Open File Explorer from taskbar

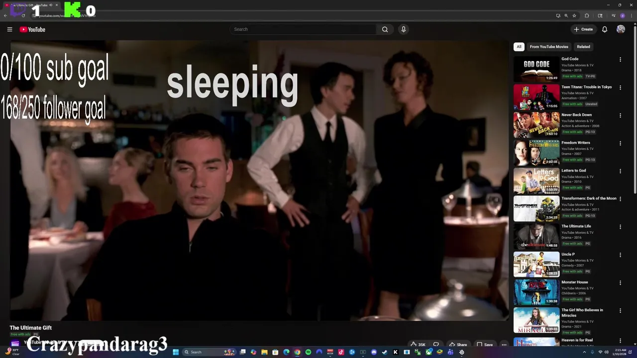264,352
